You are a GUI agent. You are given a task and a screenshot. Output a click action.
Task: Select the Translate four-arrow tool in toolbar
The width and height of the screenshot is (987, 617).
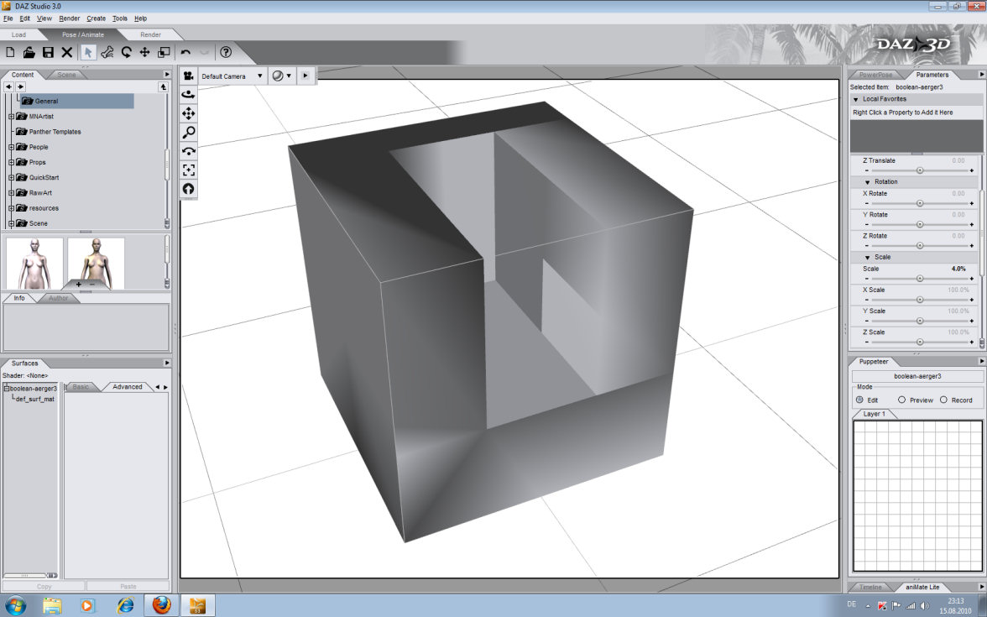[x=144, y=52]
